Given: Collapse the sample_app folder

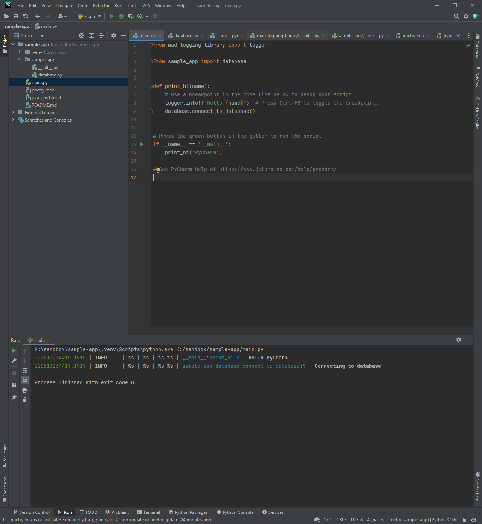Looking at the screenshot, I should 20,59.
